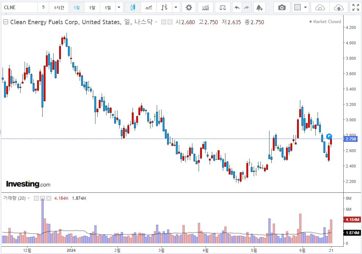The image size is (362, 254).
Task: Open the chart type dropdown arrow
Action: click(176, 7)
